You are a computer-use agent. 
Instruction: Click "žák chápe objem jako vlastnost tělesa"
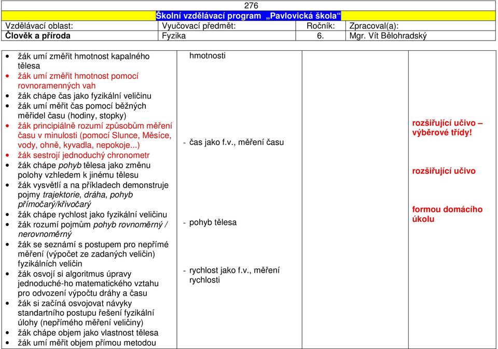(x=88, y=333)
